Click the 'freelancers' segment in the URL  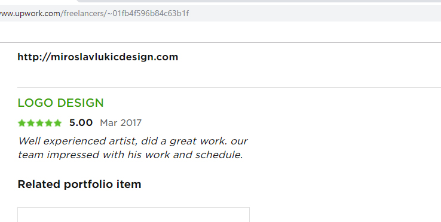pyautogui.click(x=84, y=13)
